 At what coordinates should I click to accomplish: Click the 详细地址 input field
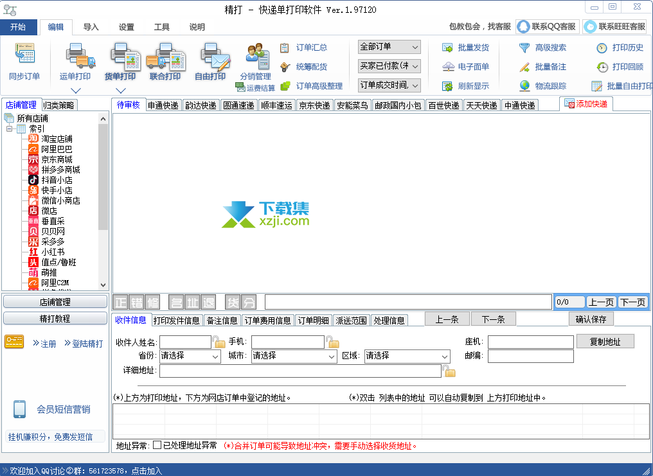pyautogui.click(x=300, y=371)
